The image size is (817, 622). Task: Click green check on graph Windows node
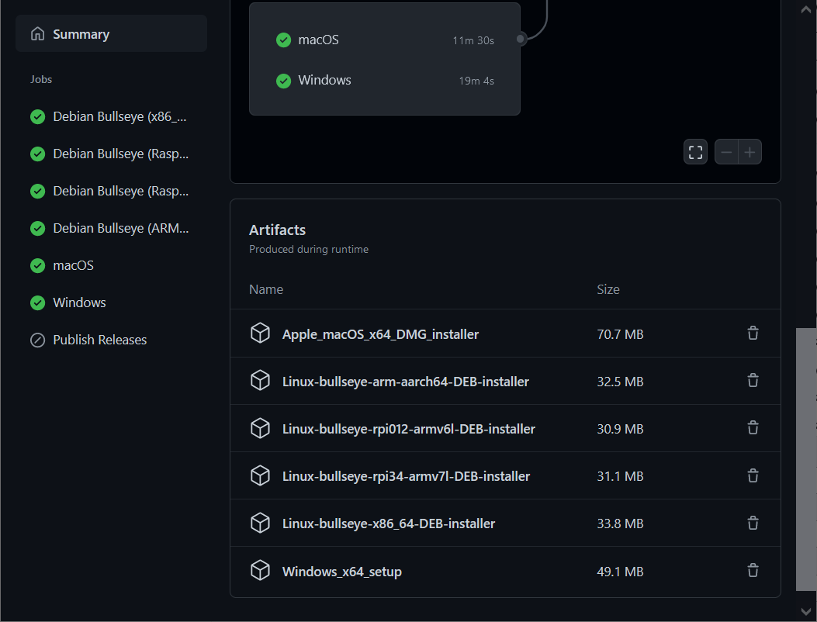pyautogui.click(x=283, y=81)
